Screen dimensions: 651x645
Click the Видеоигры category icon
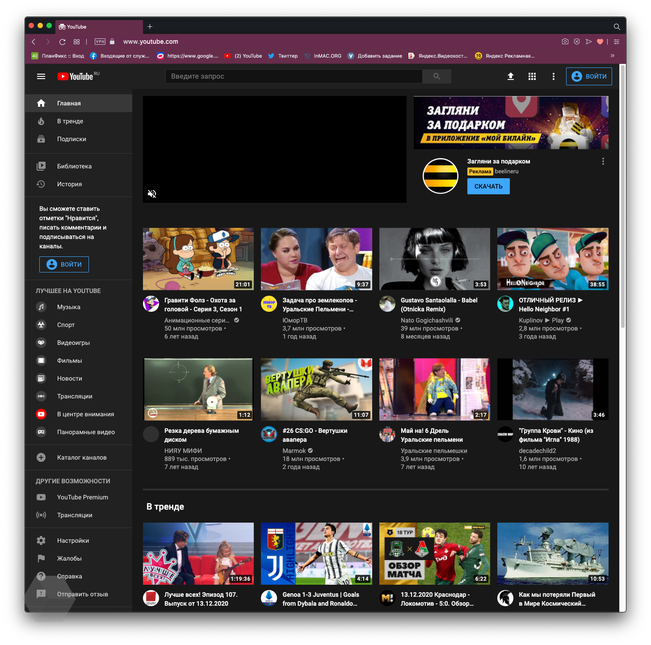click(41, 343)
